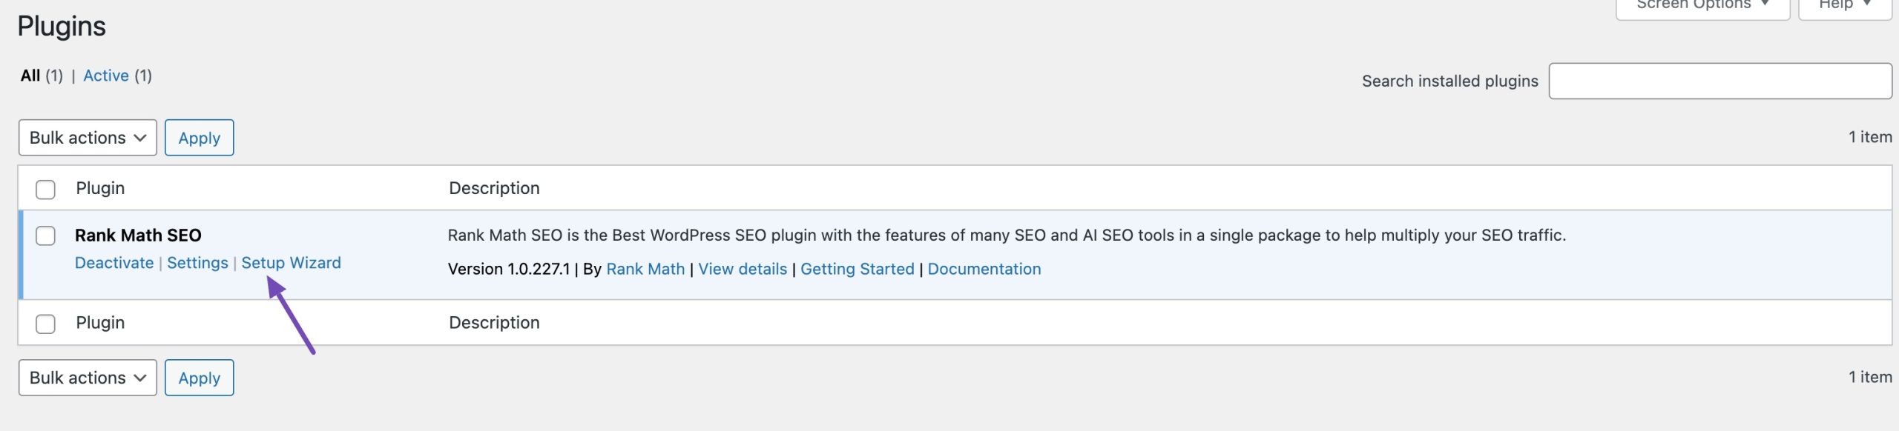Open Rank Math SEO Settings link
The height and width of the screenshot is (431, 1899).
(x=197, y=263)
